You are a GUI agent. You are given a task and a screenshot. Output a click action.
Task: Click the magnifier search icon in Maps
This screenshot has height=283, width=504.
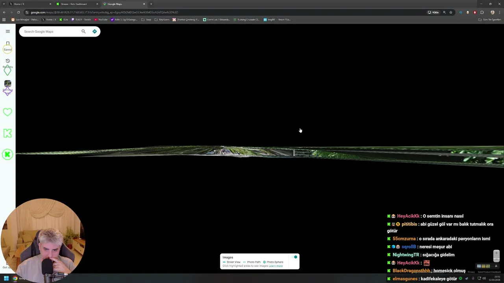tap(83, 31)
